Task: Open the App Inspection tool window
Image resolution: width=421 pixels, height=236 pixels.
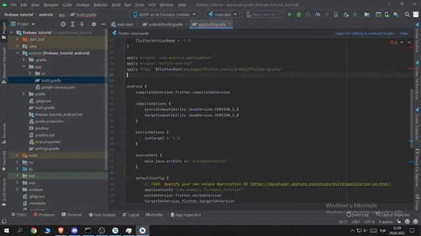Action: (x=186, y=214)
